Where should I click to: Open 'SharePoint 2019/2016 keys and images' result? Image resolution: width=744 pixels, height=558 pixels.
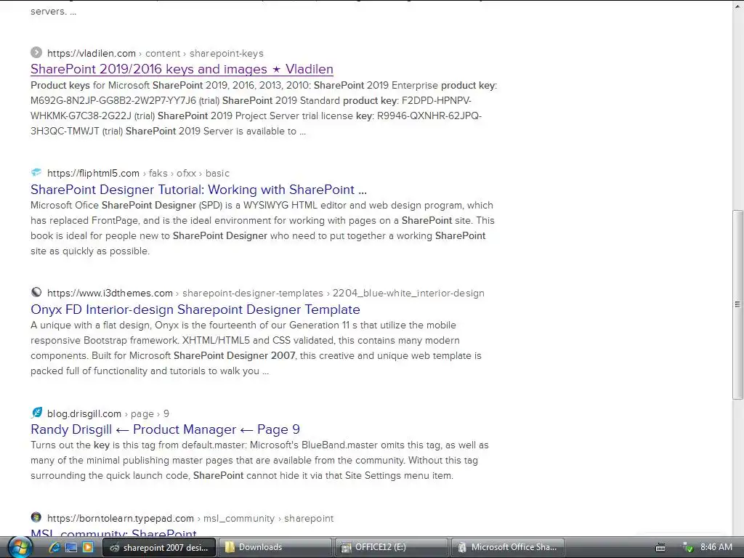point(182,69)
